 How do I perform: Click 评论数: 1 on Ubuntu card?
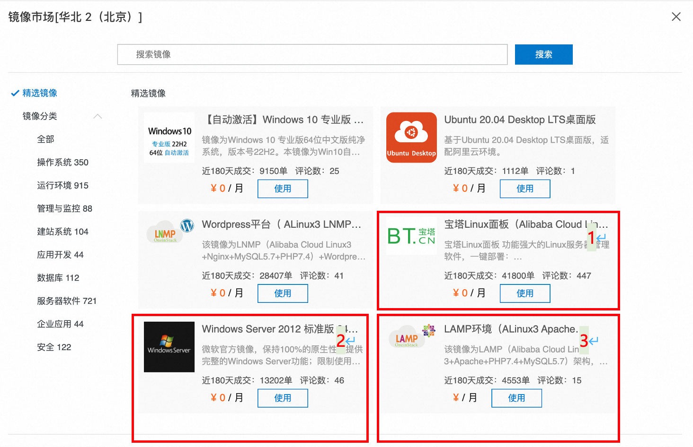pyautogui.click(x=556, y=171)
